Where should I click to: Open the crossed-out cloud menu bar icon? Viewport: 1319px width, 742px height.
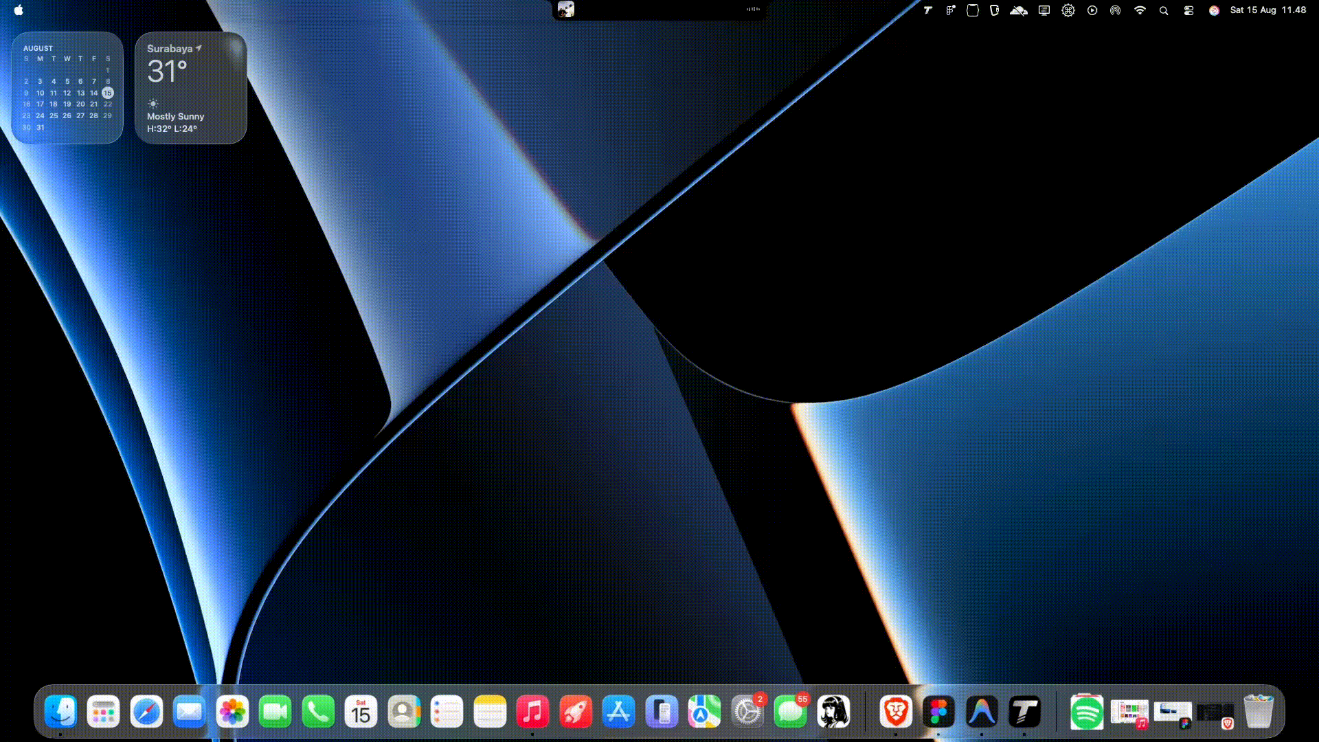point(1019,10)
